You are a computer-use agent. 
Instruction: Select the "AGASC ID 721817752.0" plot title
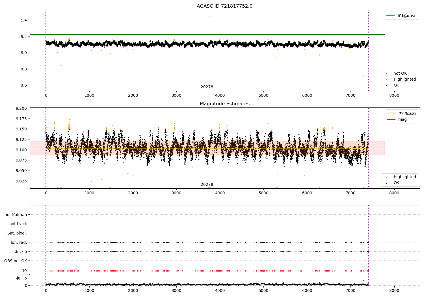coord(224,6)
